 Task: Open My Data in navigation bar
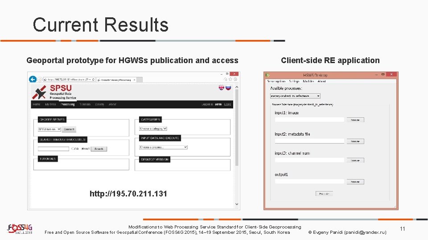(x=50, y=104)
